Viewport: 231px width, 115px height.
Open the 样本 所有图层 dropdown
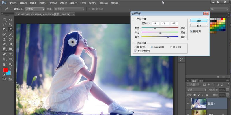(x=69, y=9)
